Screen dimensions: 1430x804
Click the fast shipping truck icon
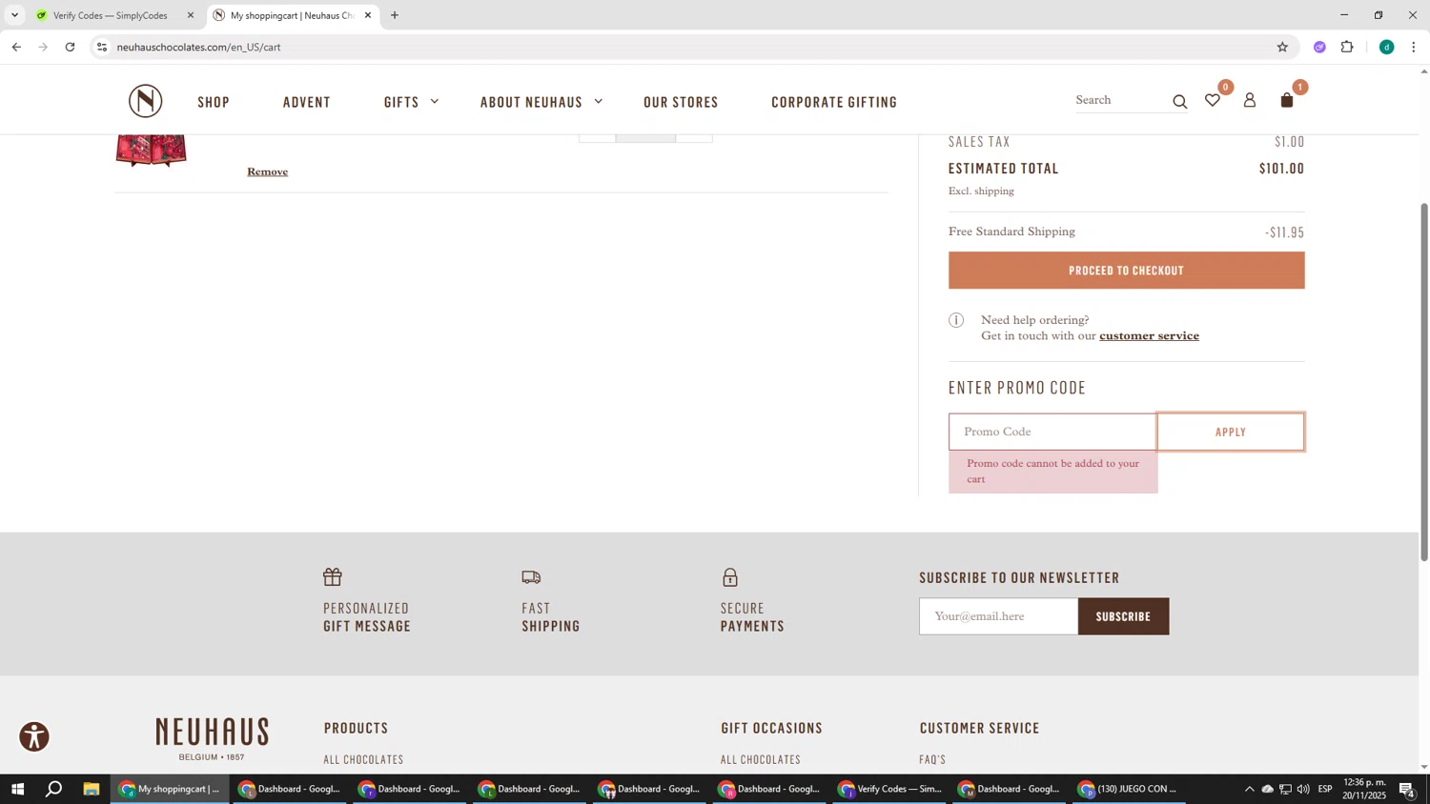point(531,577)
